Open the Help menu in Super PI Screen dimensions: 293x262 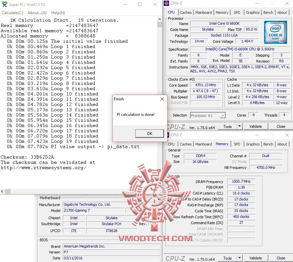pos(58,13)
